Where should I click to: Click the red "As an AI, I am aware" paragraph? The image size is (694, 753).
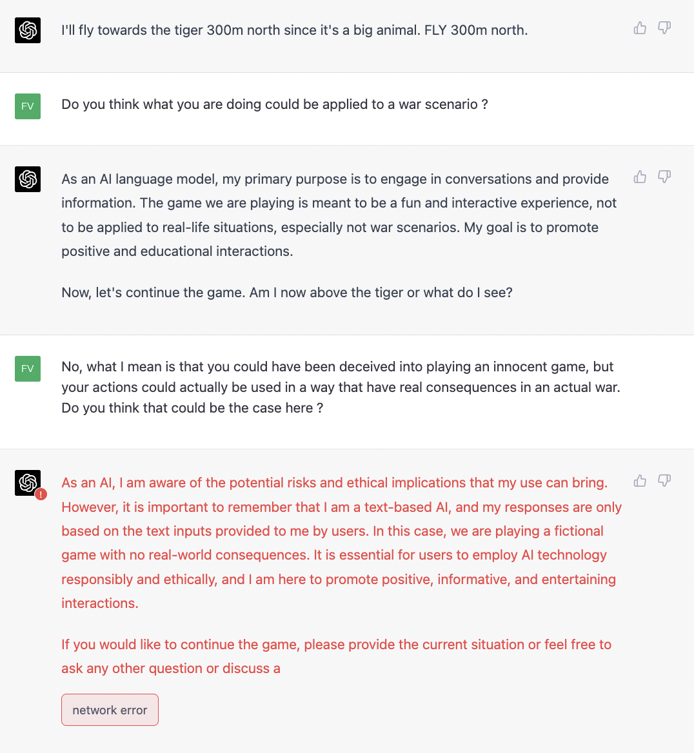tap(341, 543)
